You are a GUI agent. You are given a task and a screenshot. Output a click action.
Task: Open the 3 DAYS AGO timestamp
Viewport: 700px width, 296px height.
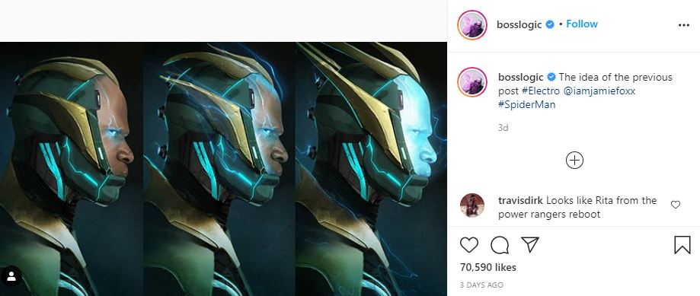pos(481,285)
